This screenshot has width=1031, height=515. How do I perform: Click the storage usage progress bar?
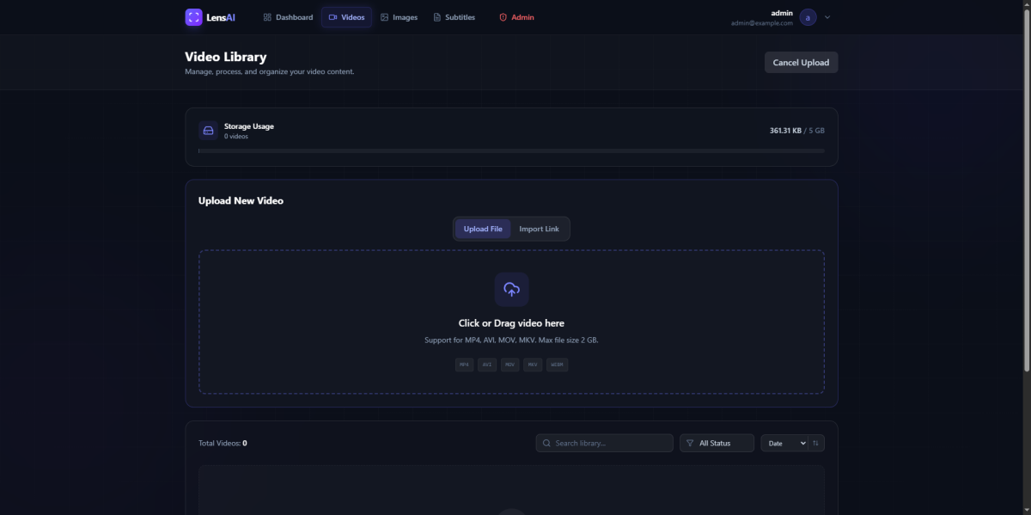click(x=511, y=150)
